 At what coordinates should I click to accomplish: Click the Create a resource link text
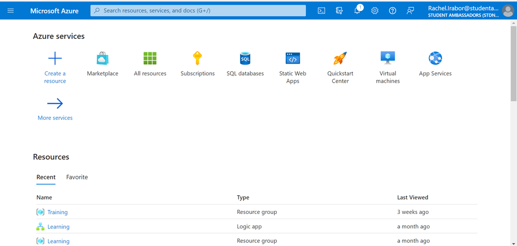(55, 77)
